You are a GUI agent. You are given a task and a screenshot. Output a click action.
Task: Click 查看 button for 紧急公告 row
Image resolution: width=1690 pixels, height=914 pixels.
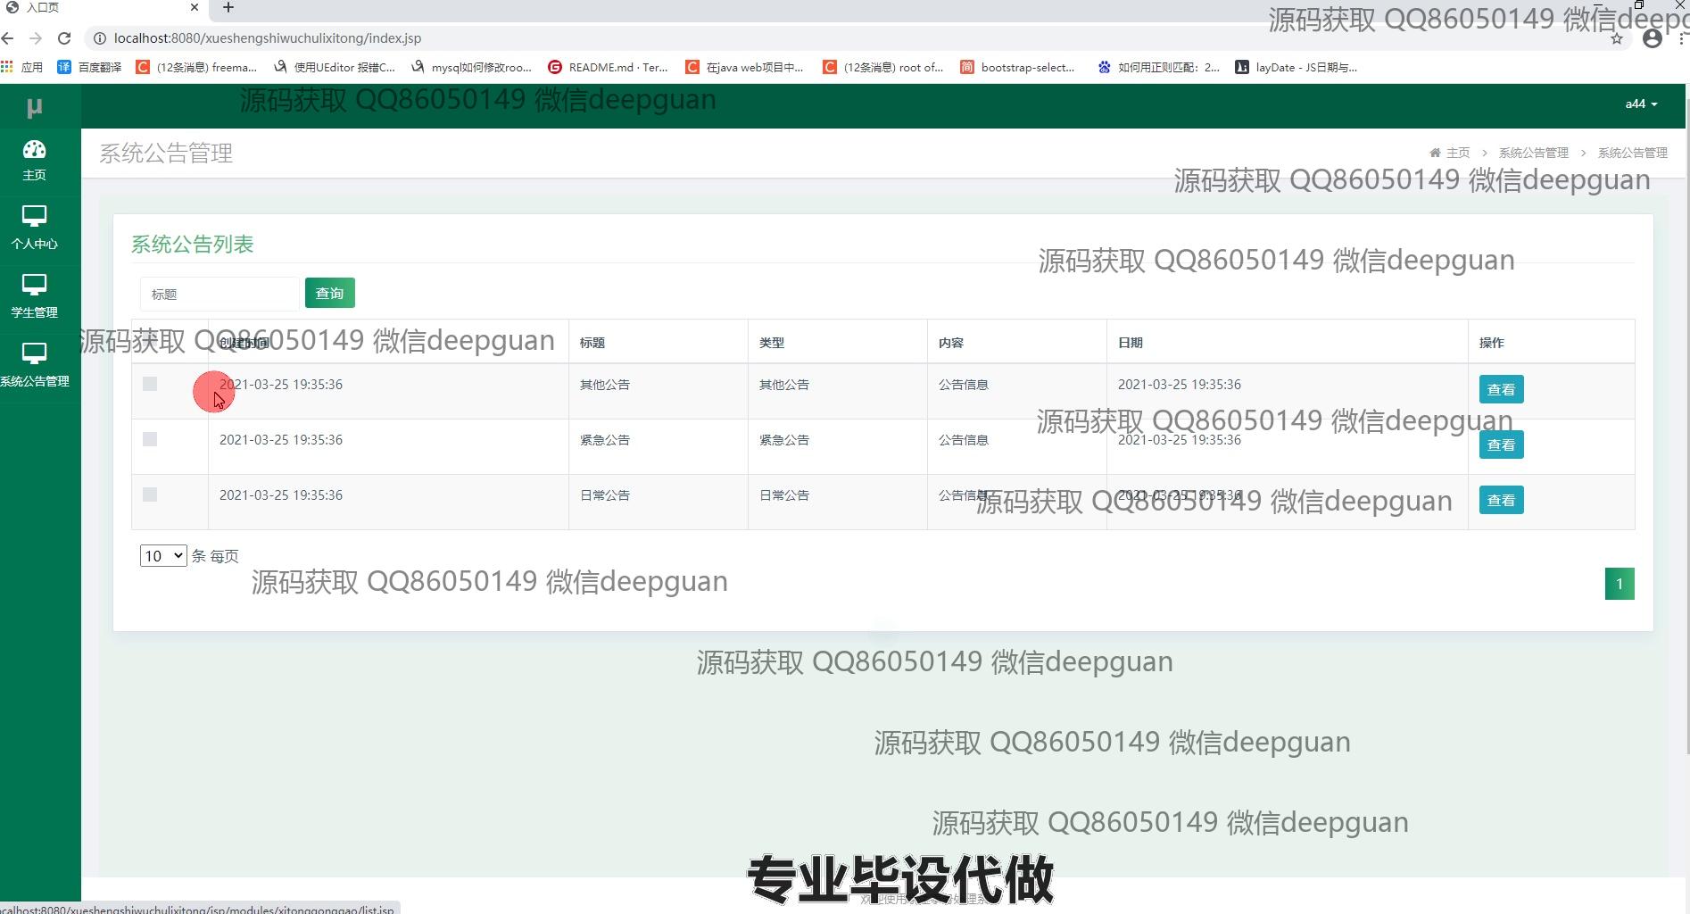[1501, 445]
